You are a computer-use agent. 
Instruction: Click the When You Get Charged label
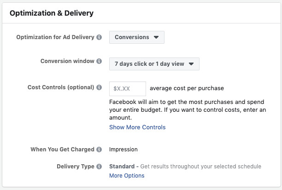62,150
